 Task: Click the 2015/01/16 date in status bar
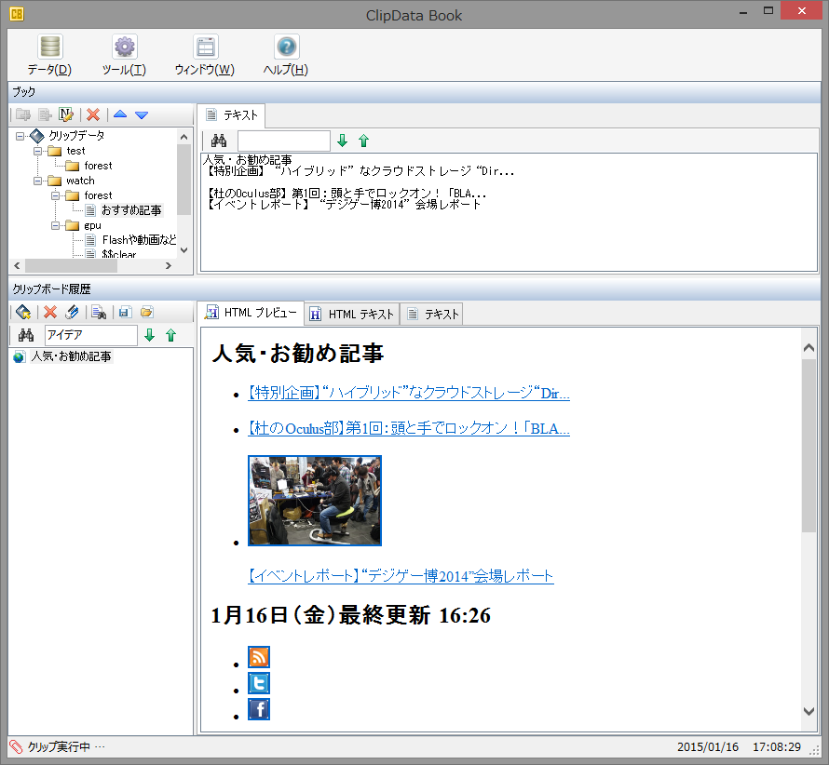(707, 747)
